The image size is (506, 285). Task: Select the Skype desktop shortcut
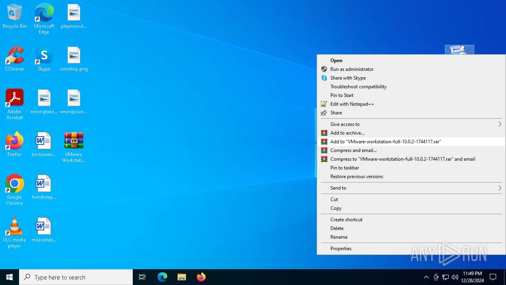click(x=44, y=59)
